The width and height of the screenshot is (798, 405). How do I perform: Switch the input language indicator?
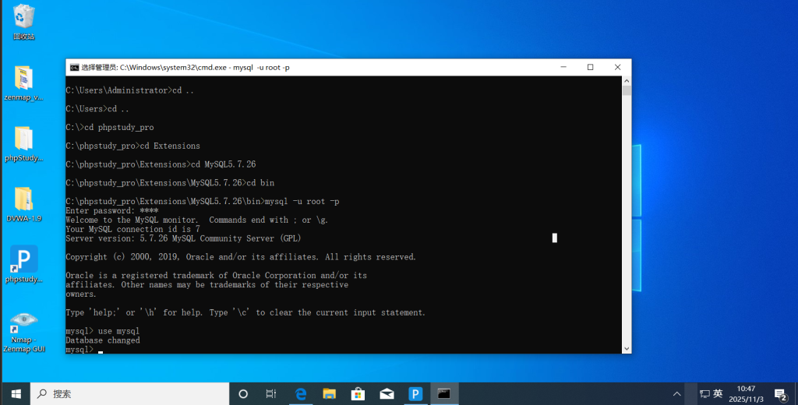tap(718, 393)
